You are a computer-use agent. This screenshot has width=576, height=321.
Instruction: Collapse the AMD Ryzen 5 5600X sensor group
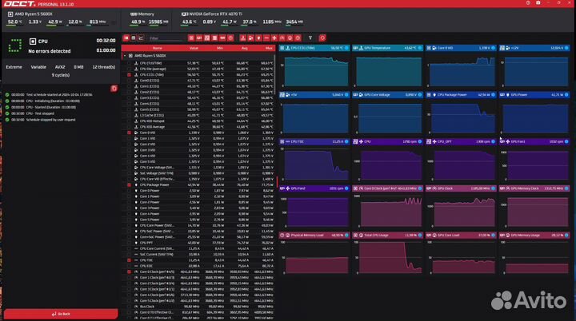coord(125,56)
